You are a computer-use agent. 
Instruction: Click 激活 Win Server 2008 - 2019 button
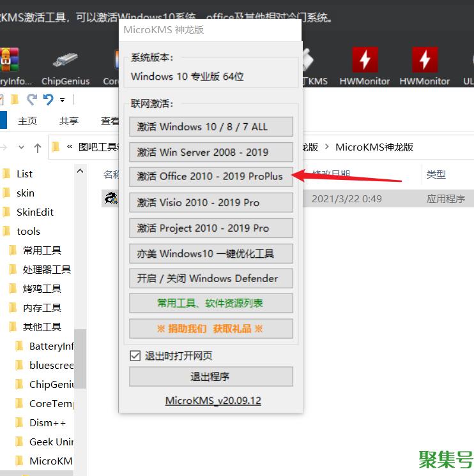(211, 152)
